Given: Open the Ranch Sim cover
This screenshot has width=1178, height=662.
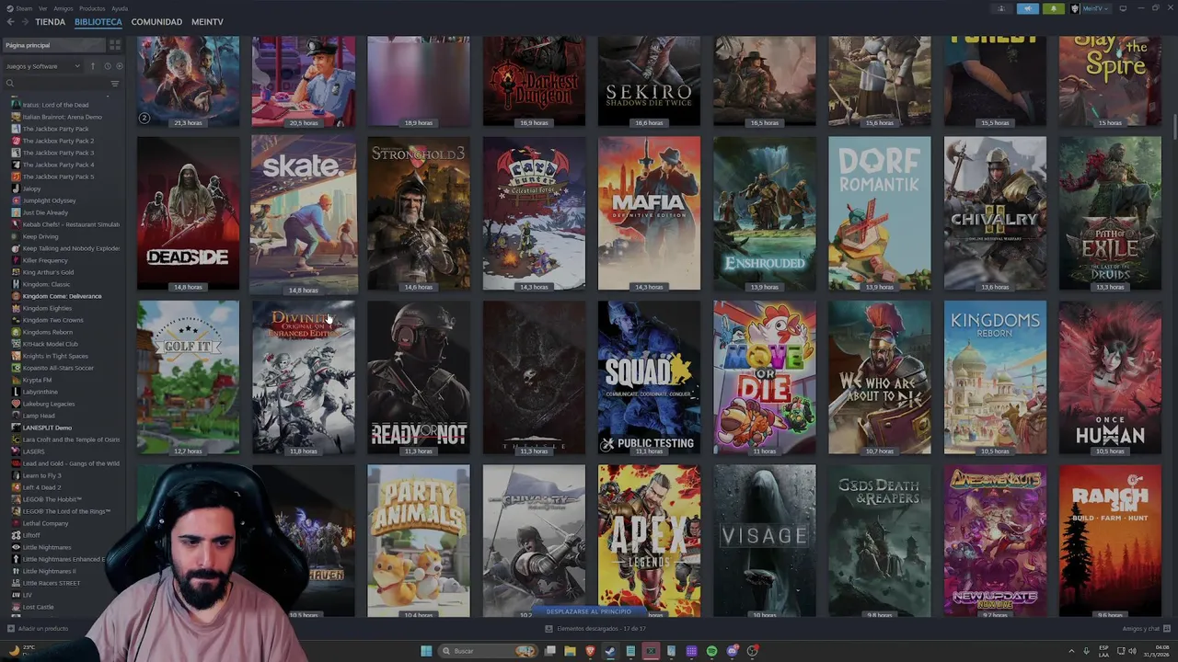Looking at the screenshot, I should pyautogui.click(x=1110, y=541).
